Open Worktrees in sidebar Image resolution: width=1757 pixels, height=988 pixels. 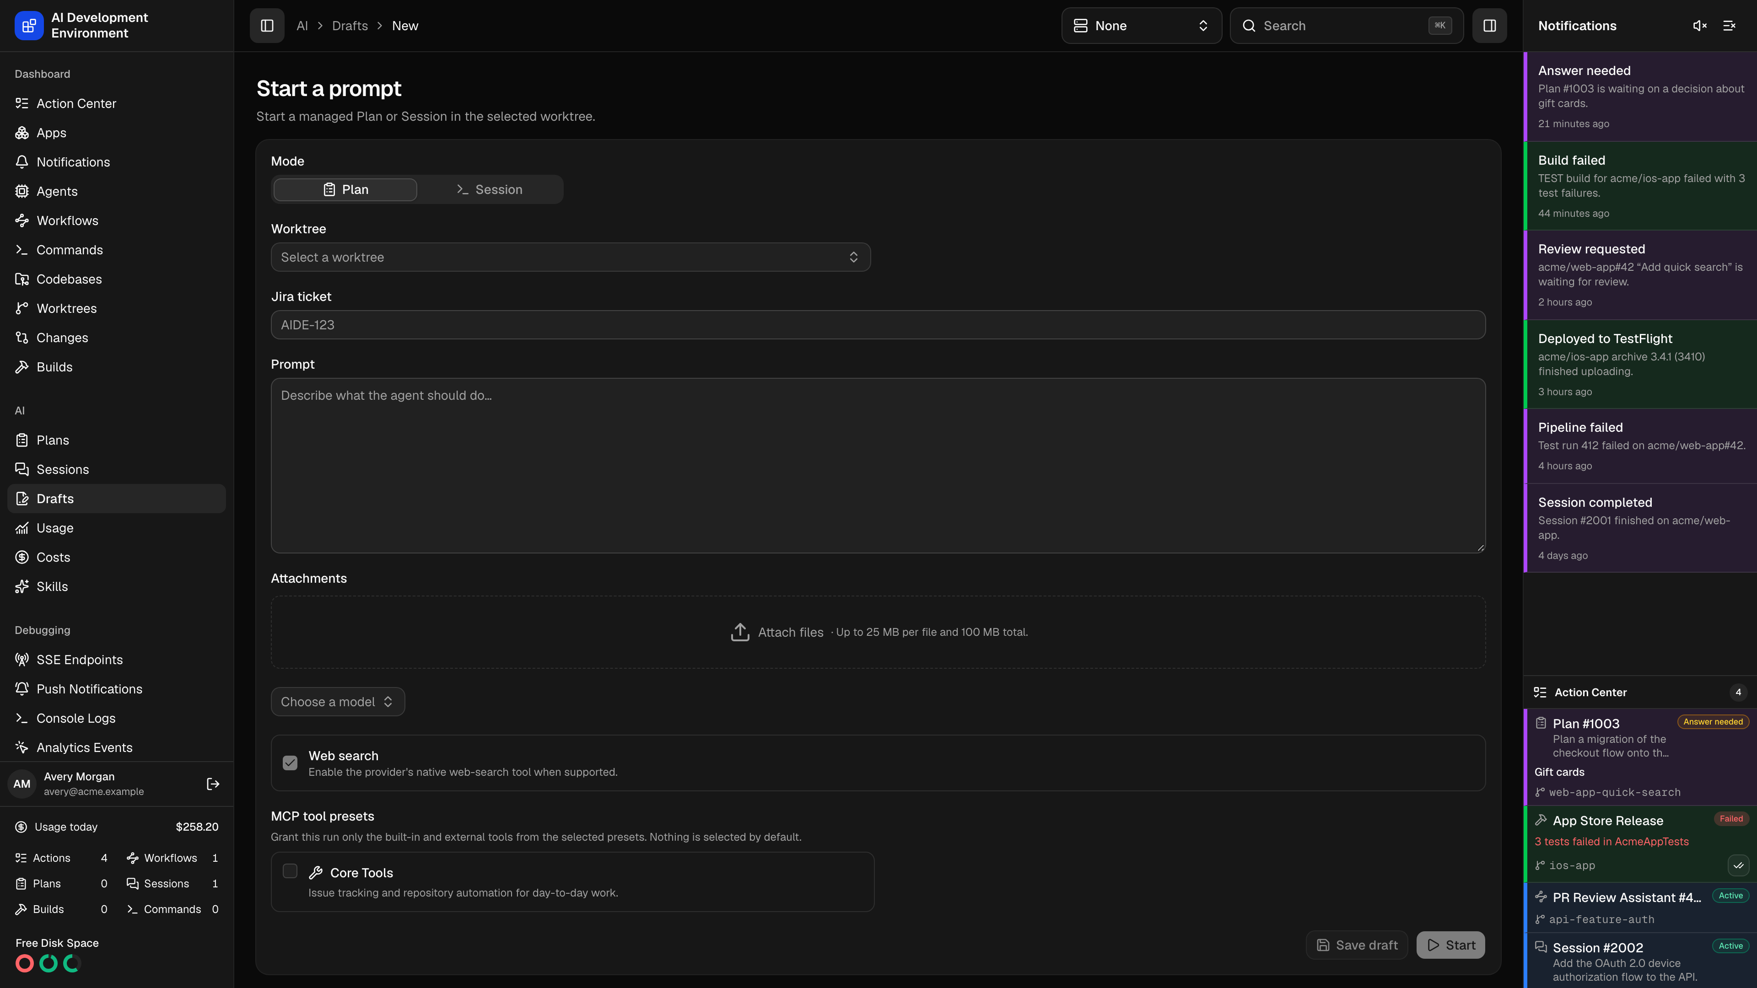pyautogui.click(x=117, y=309)
